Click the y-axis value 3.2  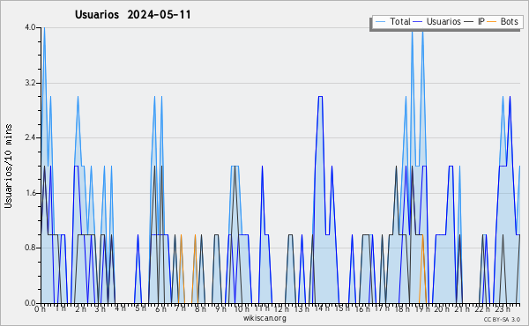coord(30,83)
